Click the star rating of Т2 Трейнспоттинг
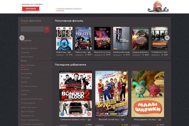 (162, 55)
